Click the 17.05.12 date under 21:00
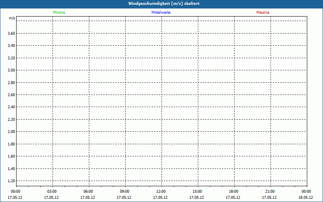The image size is (323, 202). coord(269,198)
